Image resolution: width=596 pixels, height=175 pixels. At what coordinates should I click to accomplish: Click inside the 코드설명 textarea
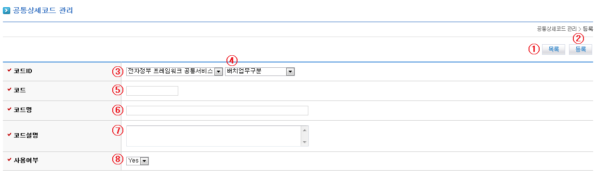213,136
